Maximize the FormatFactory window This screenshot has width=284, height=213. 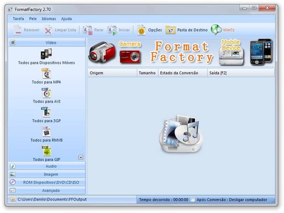click(254, 8)
